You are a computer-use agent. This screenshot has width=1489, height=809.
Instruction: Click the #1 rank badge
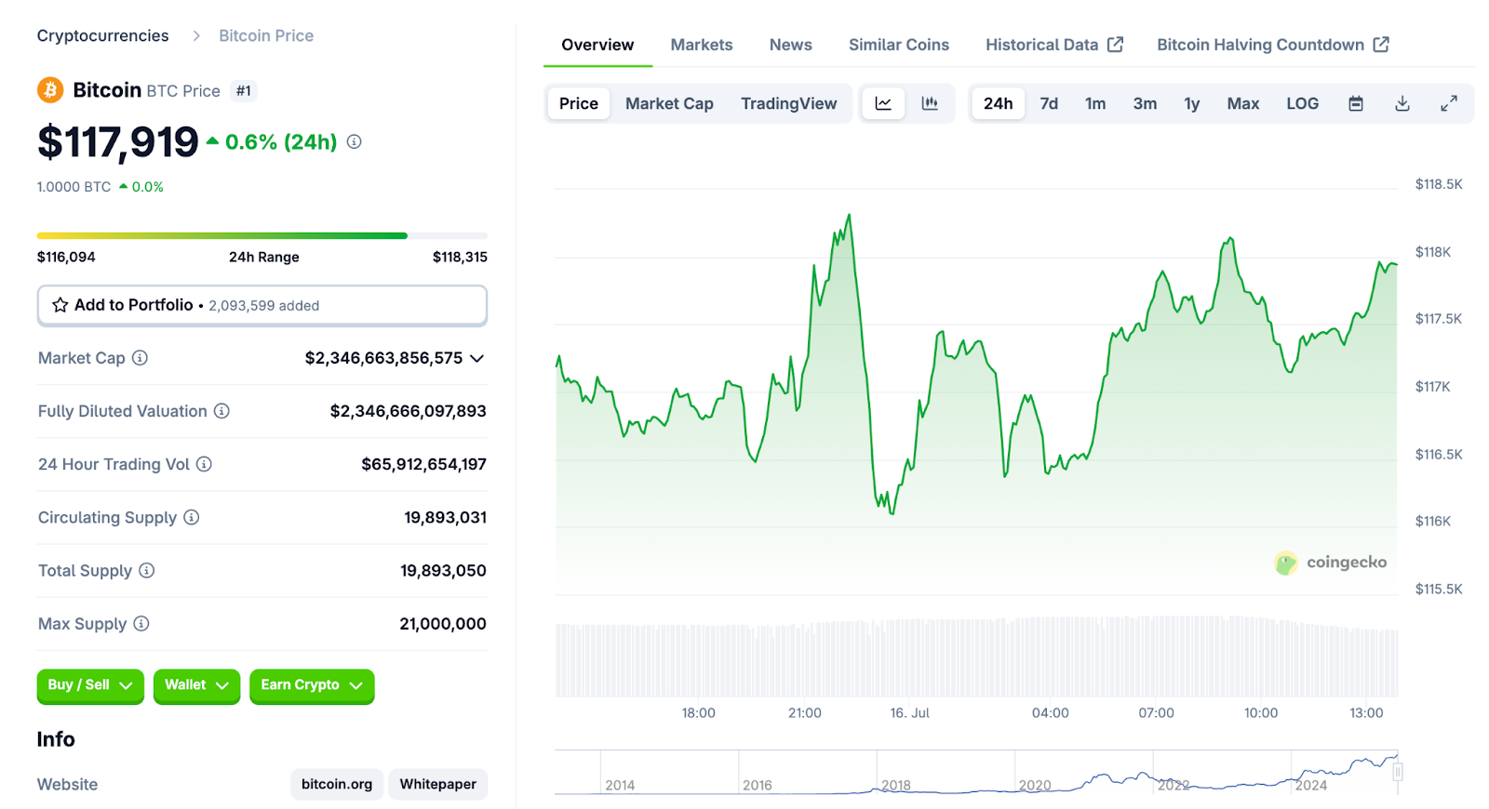(x=244, y=90)
